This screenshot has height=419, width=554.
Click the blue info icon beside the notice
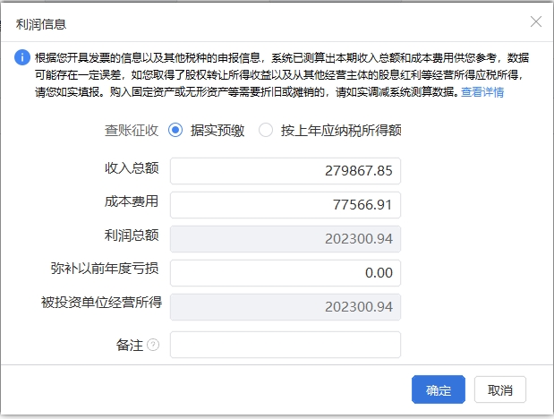pyautogui.click(x=21, y=57)
